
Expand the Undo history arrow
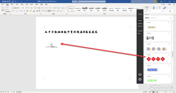tap(17, 1)
